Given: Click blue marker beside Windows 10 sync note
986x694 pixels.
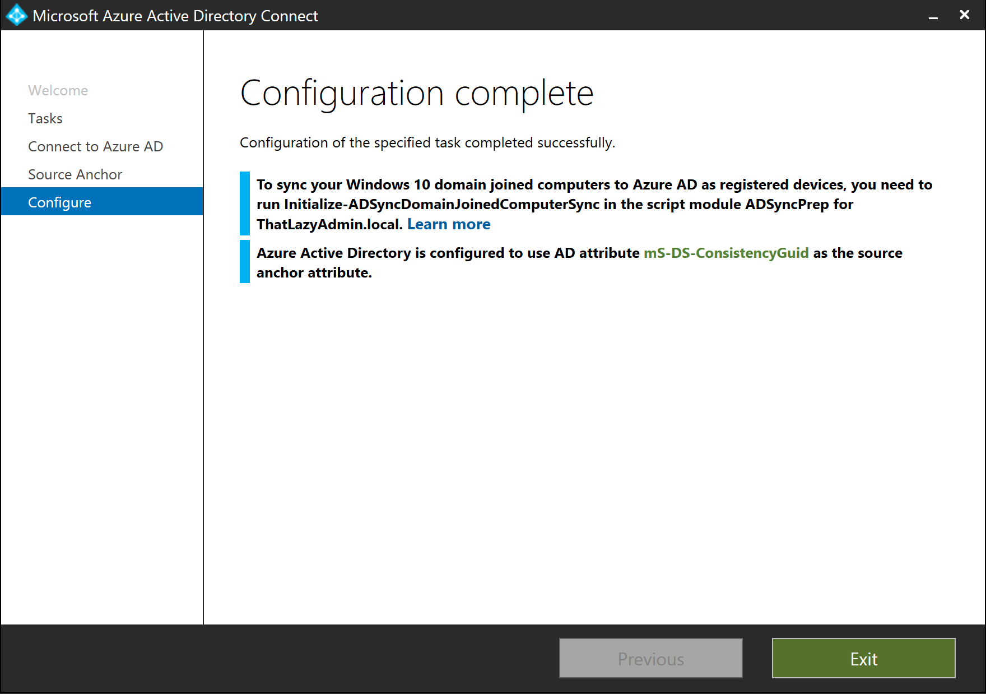Looking at the screenshot, I should click(x=245, y=203).
